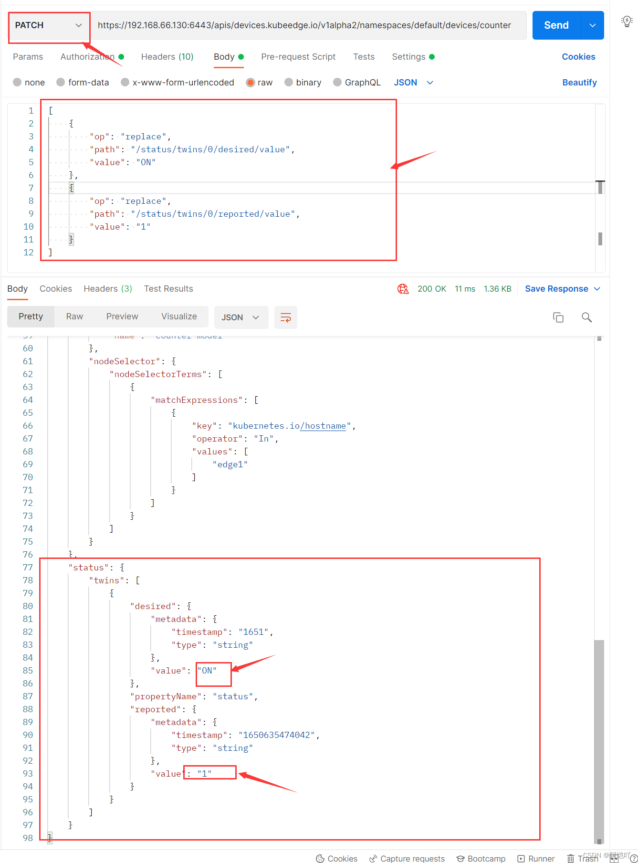Select the form-data body type

pyautogui.click(x=83, y=83)
